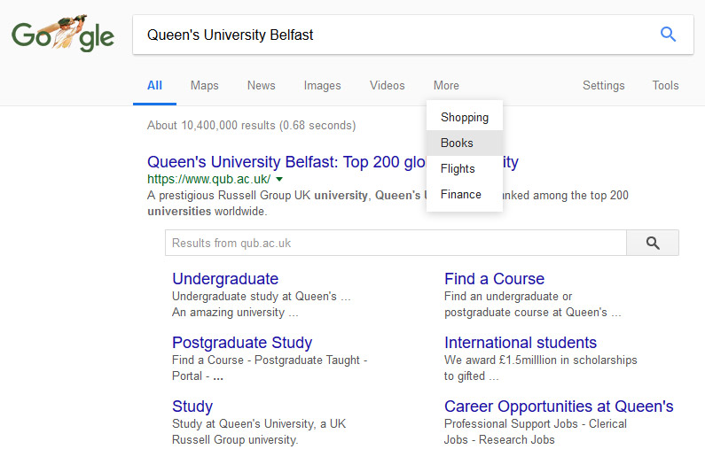The image size is (705, 457).
Task: Open 'Queen's University Belfast: Top 200' result title
Action: (x=286, y=161)
